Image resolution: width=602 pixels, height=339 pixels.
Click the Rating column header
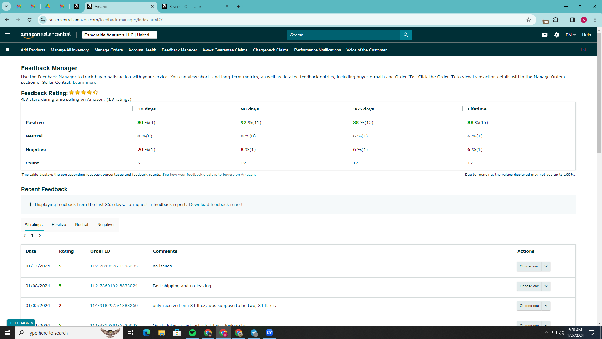click(66, 251)
